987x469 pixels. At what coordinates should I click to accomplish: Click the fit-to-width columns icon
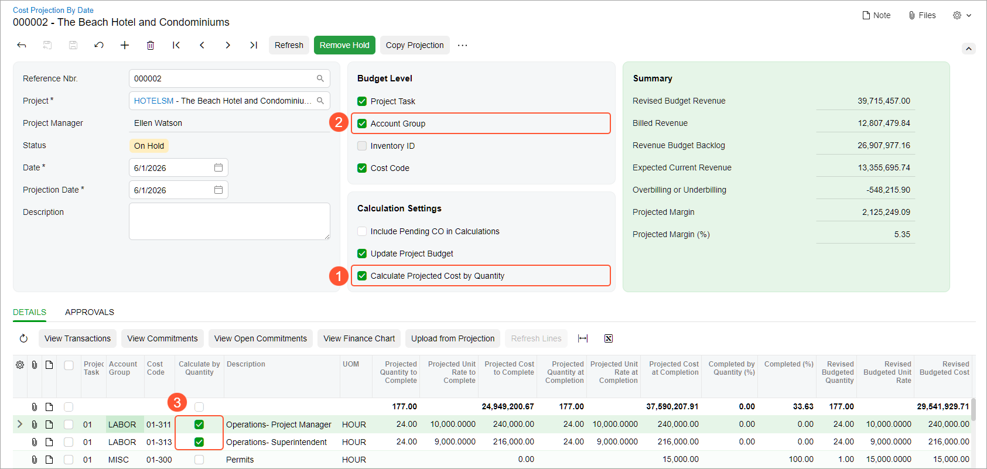583,338
